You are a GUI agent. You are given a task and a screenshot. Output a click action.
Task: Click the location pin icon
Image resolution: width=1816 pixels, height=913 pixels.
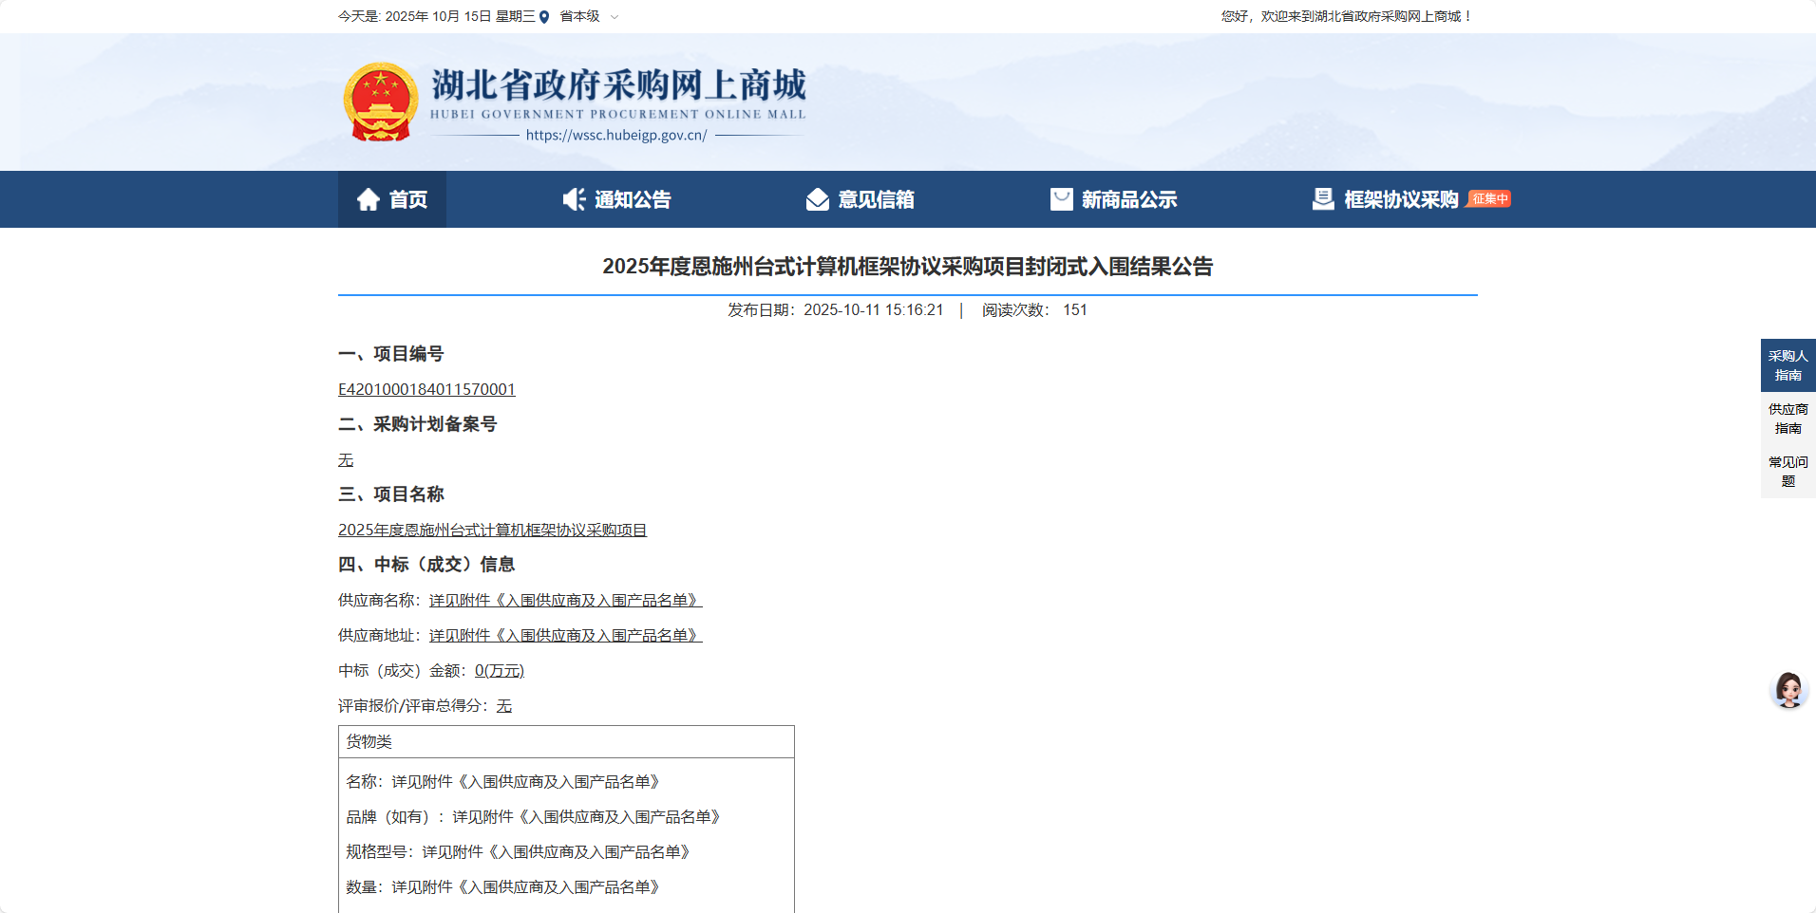coord(544,17)
